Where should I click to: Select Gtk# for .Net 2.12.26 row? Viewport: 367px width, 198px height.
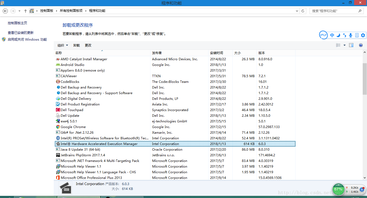pyautogui.click(x=175, y=133)
